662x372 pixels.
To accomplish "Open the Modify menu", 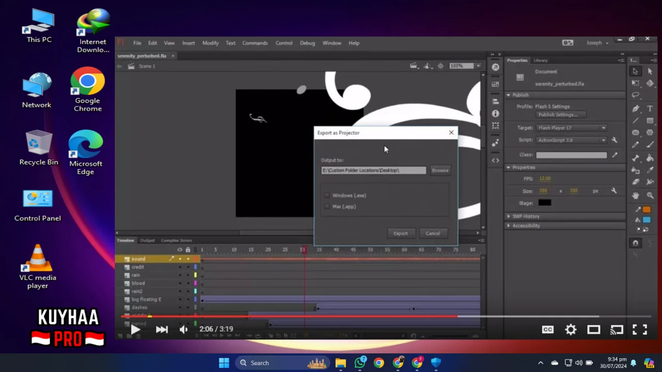I will click(x=210, y=43).
